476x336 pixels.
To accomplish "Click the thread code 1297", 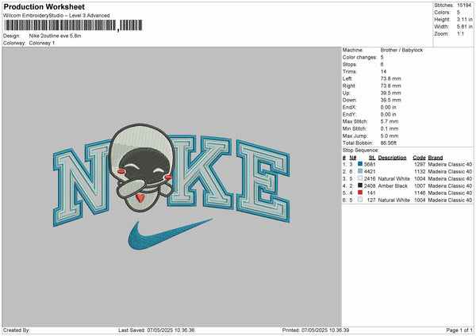I will (420, 164).
